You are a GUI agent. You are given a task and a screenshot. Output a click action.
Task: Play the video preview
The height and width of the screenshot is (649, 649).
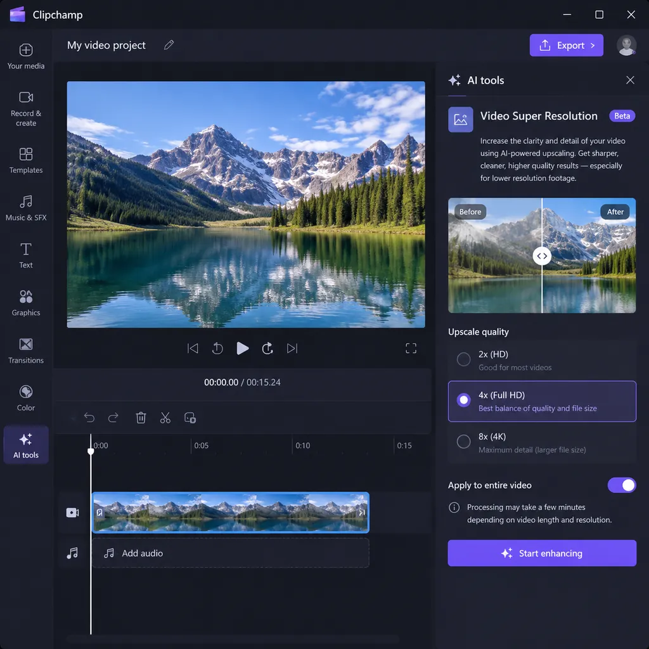pyautogui.click(x=243, y=349)
